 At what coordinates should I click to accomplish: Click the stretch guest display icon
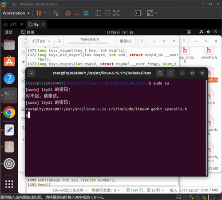tap(150, 13)
